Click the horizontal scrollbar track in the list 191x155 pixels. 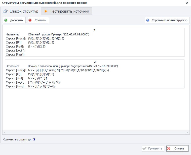[95, 132]
